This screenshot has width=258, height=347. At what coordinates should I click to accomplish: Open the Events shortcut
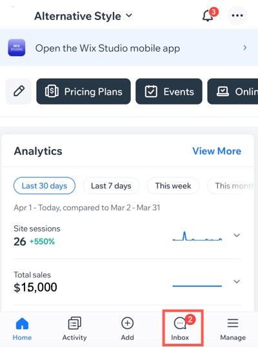pos(169,91)
